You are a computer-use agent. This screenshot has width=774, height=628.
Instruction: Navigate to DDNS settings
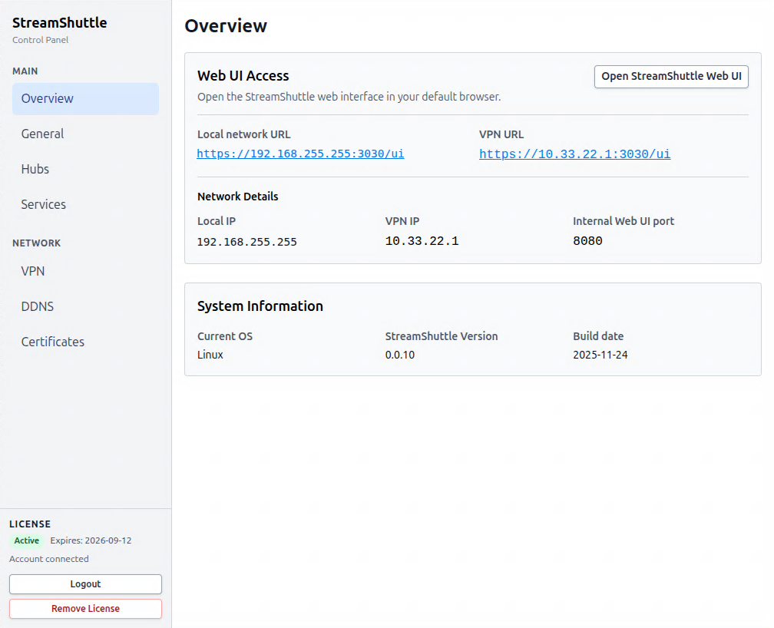tap(85, 306)
